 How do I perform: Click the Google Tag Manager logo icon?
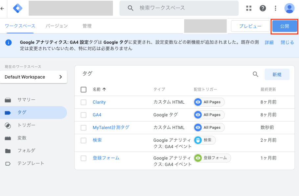coord(18,8)
